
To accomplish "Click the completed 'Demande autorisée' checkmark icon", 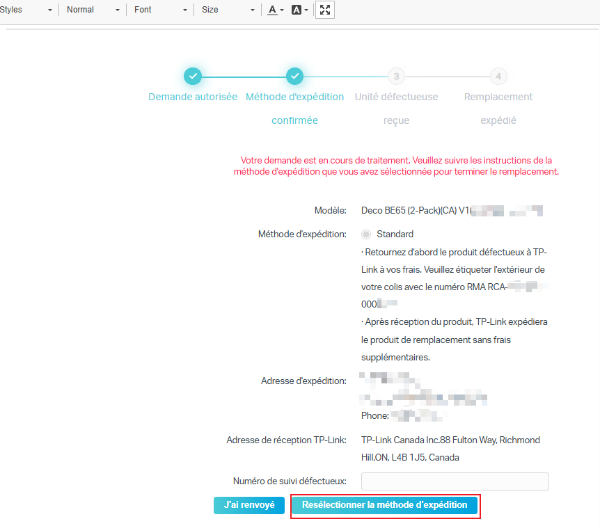I will [193, 77].
